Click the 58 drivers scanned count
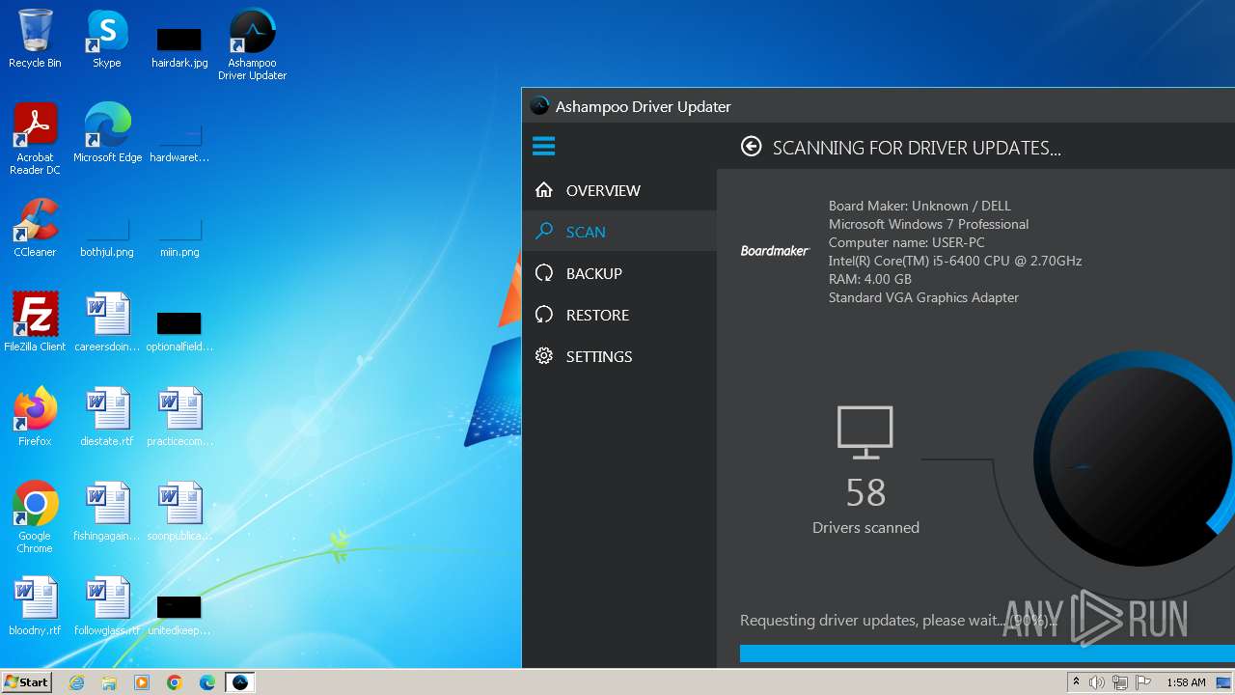 tap(865, 493)
